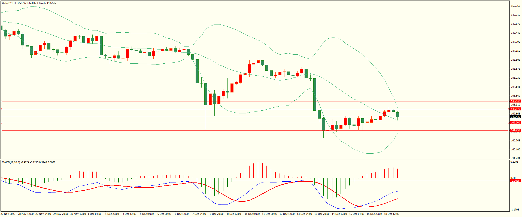Click the 7 Dec 04:00 time label
The image size is (522, 217).
pyautogui.click(x=199, y=214)
